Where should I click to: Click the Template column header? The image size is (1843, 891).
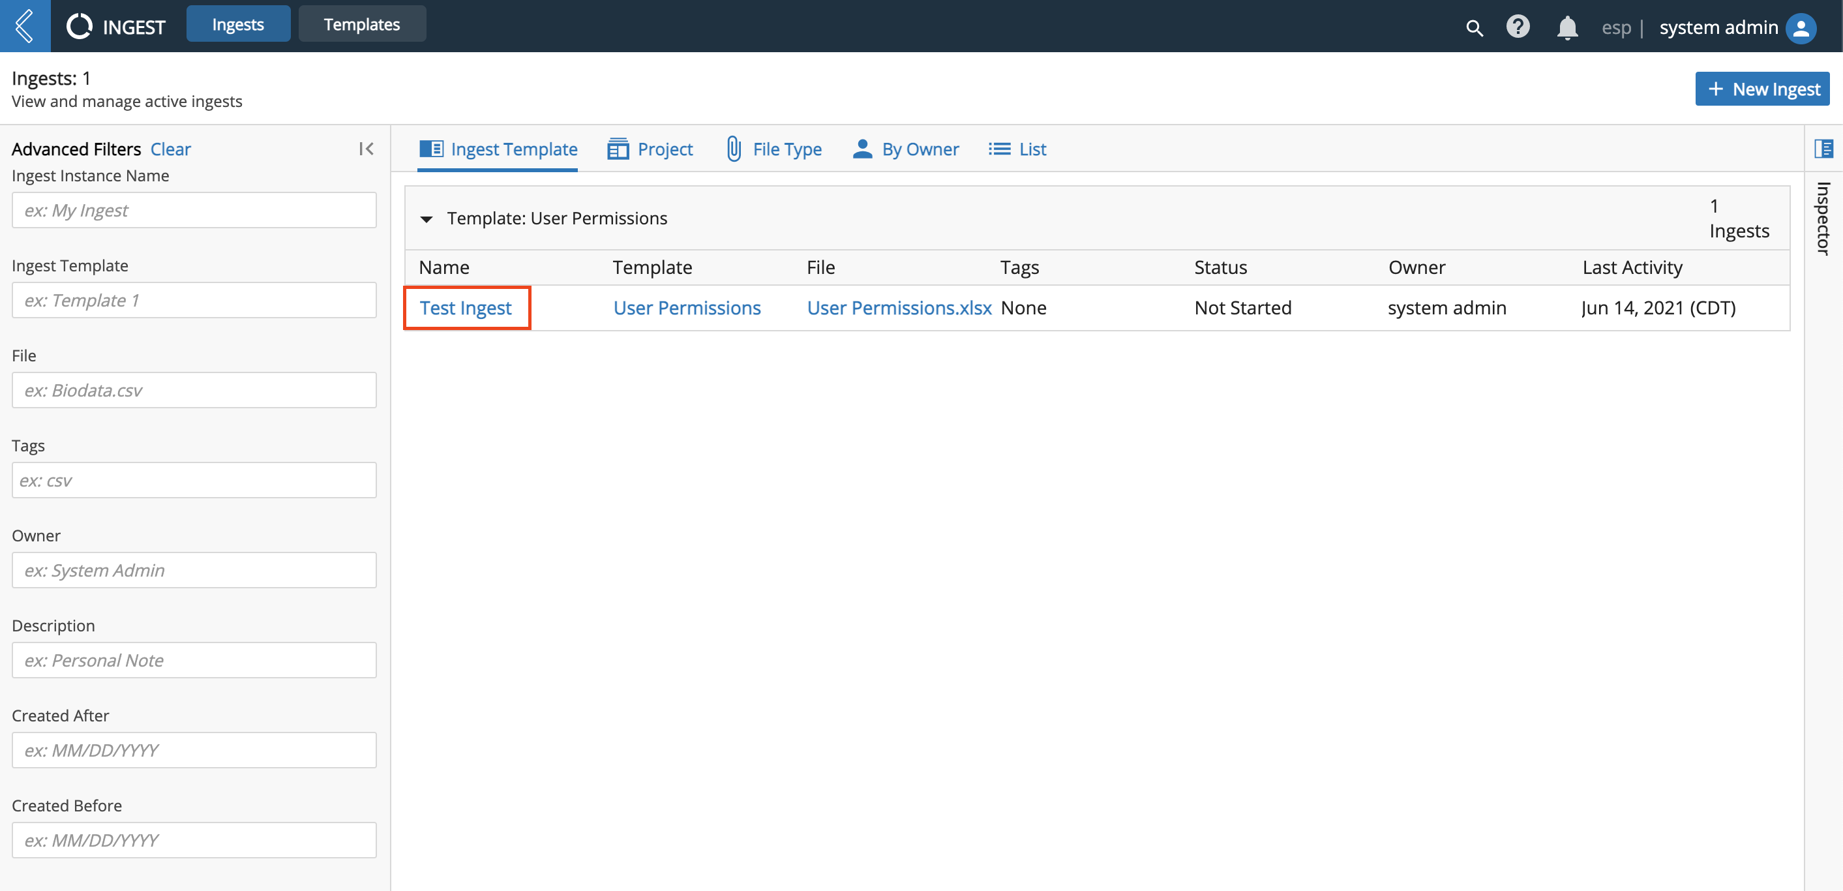653,267
